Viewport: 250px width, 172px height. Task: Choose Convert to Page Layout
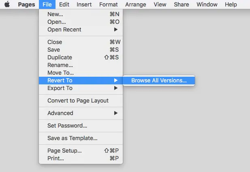point(78,101)
